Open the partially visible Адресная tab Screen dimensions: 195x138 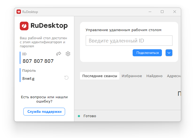click(x=174, y=76)
